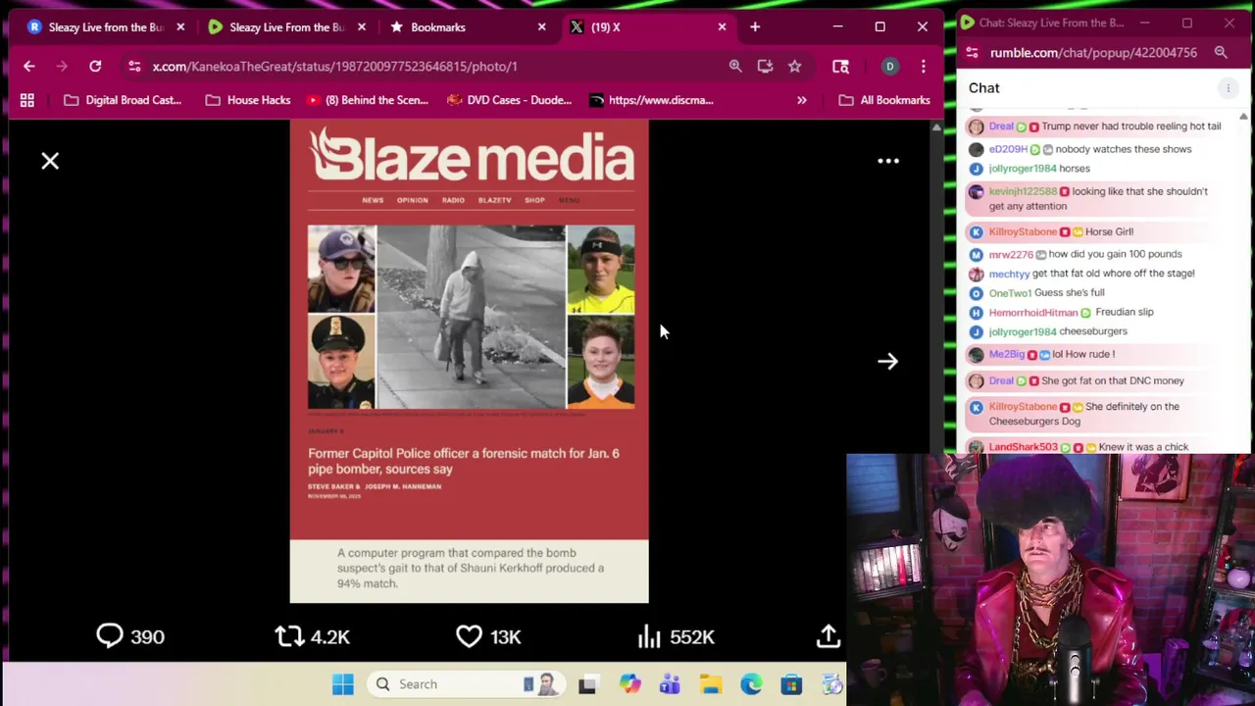This screenshot has width=1255, height=706.
Task: Click the zoom magnifier icon in address bar
Action: coord(735,66)
